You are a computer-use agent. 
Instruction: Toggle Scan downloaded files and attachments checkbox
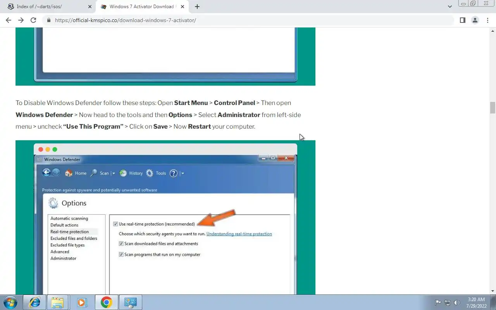(x=121, y=244)
